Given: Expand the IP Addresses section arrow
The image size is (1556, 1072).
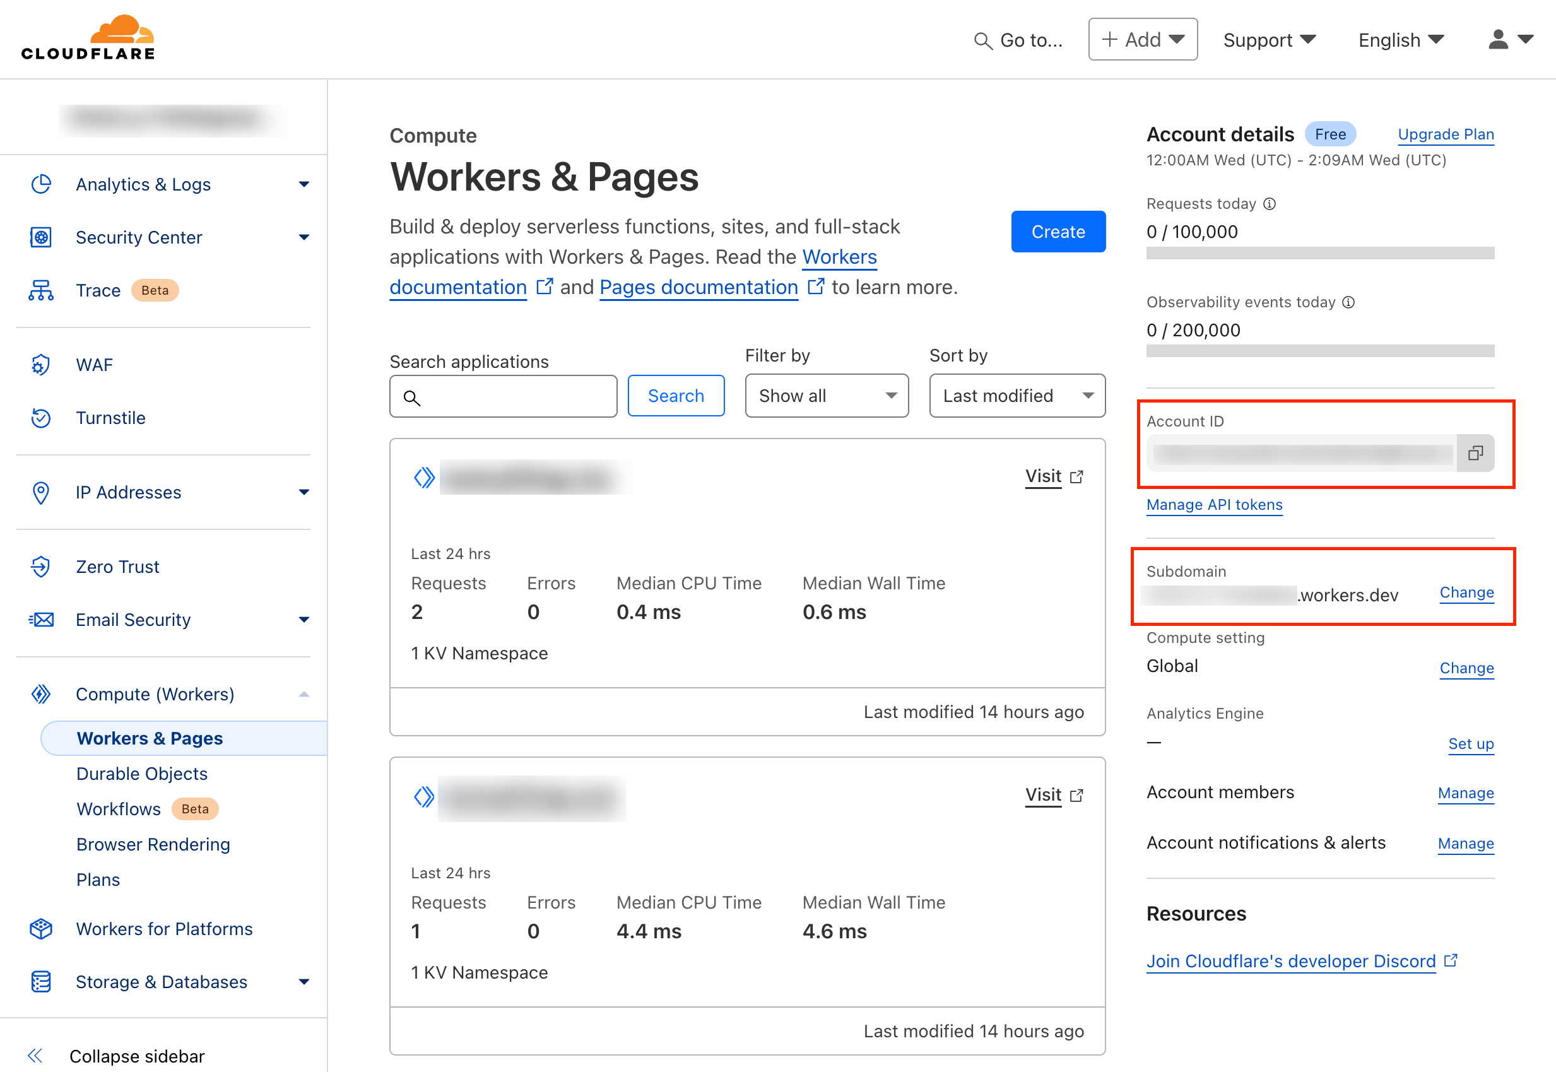Looking at the screenshot, I should tap(304, 492).
